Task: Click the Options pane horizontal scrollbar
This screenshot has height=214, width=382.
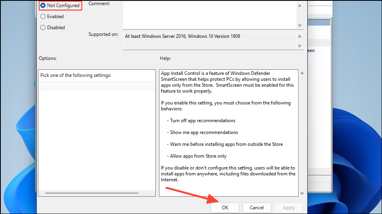Action: click(x=92, y=193)
